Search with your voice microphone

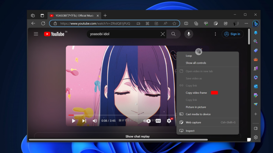[x=189, y=34]
